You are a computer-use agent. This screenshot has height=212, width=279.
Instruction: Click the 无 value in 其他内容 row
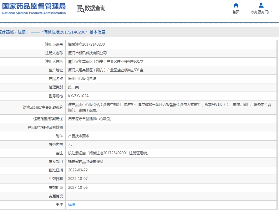pyautogui.click(x=70, y=144)
